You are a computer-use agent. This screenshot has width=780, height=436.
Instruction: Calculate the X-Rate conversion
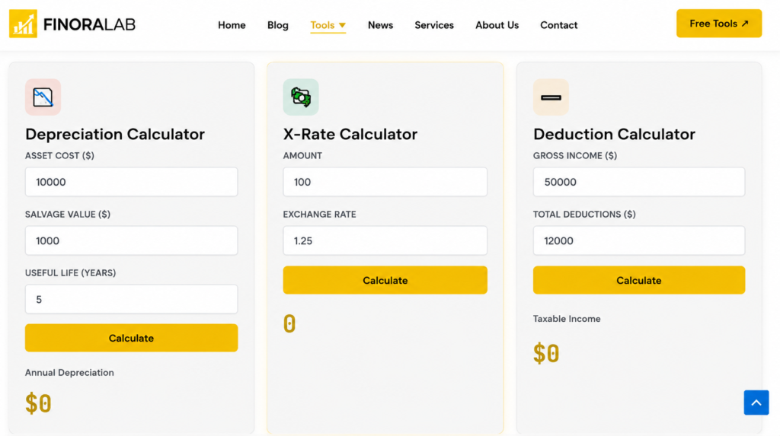(x=385, y=280)
